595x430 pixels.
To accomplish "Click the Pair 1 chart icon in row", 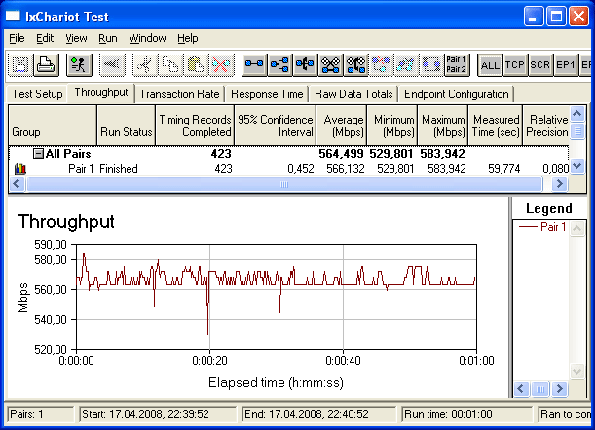I will (x=20, y=169).
